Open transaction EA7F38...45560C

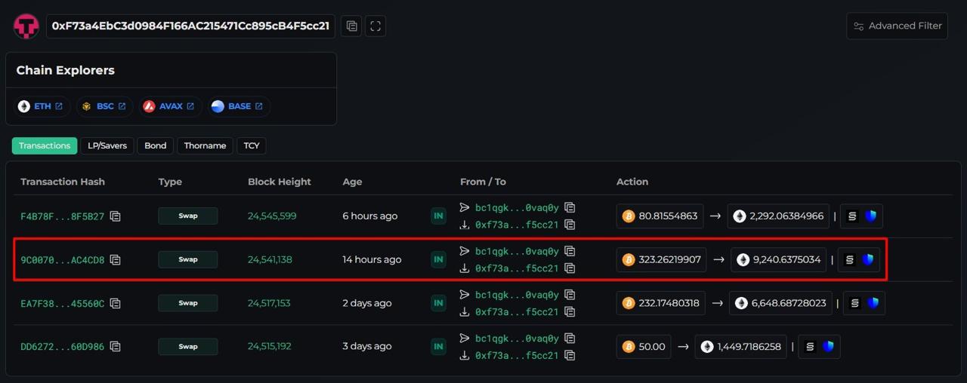pyautogui.click(x=62, y=303)
